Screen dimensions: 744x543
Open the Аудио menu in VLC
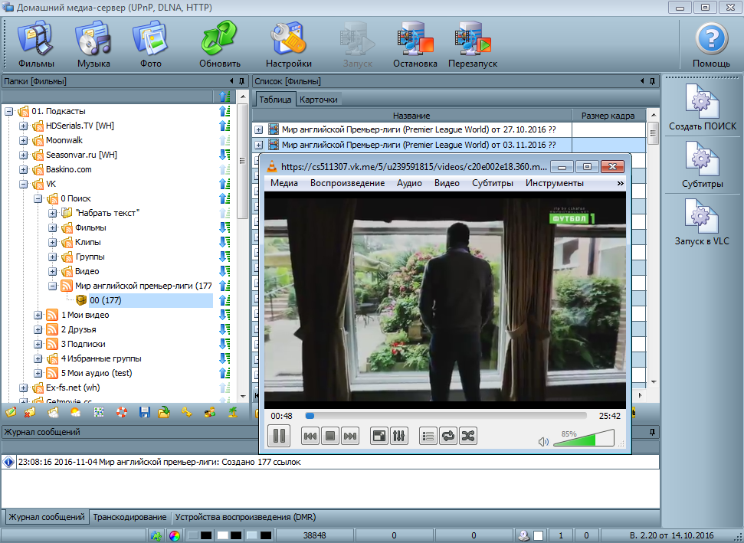(x=409, y=183)
